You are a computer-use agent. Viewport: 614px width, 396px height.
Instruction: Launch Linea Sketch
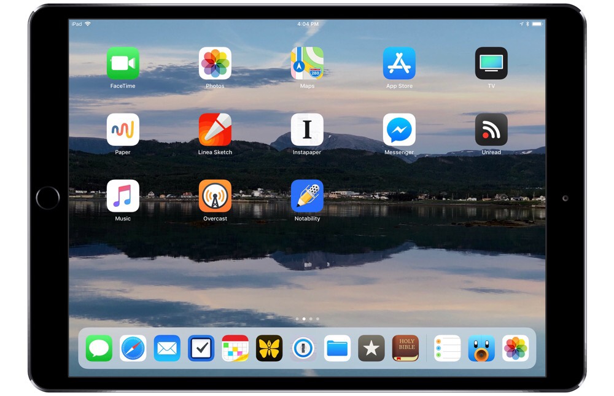click(215, 130)
